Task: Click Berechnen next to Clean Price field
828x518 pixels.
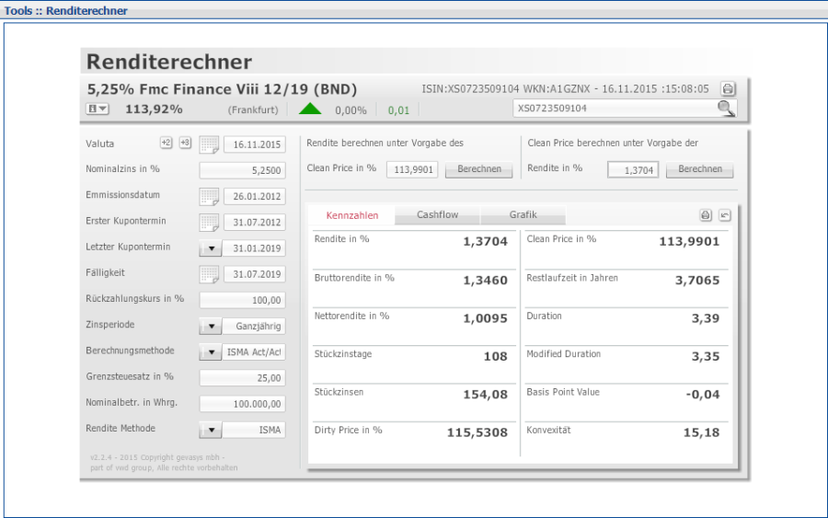Action: tap(479, 169)
